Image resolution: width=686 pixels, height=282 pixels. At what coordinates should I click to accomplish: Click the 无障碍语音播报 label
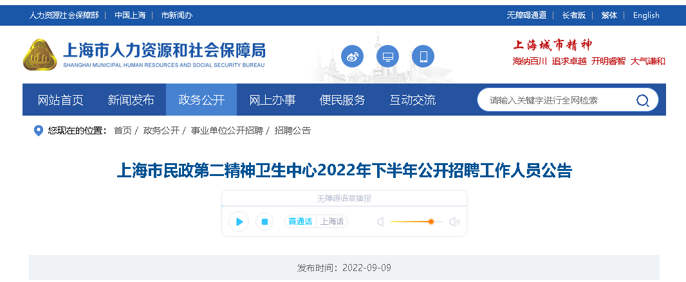[344, 198]
